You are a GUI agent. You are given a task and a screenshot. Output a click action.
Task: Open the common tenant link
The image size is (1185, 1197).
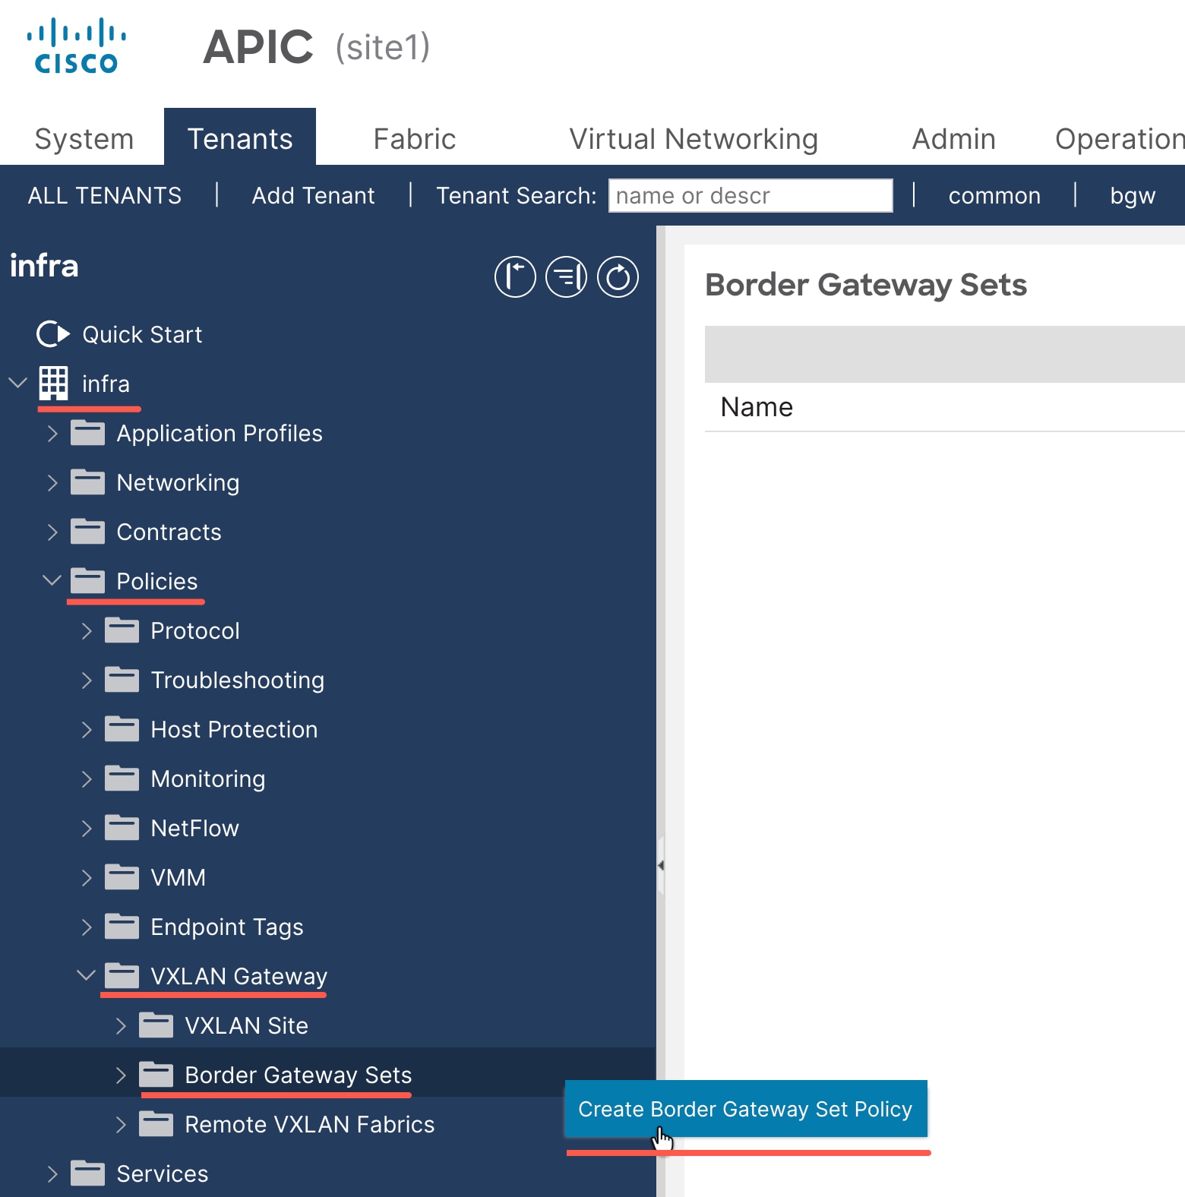[x=994, y=196]
